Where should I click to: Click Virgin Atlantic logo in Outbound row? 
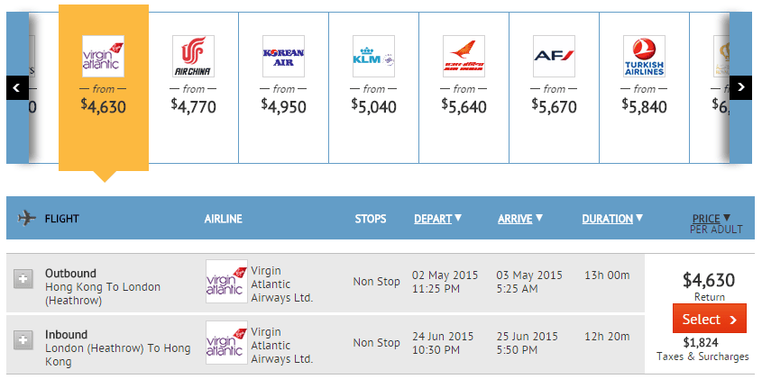[x=226, y=281]
